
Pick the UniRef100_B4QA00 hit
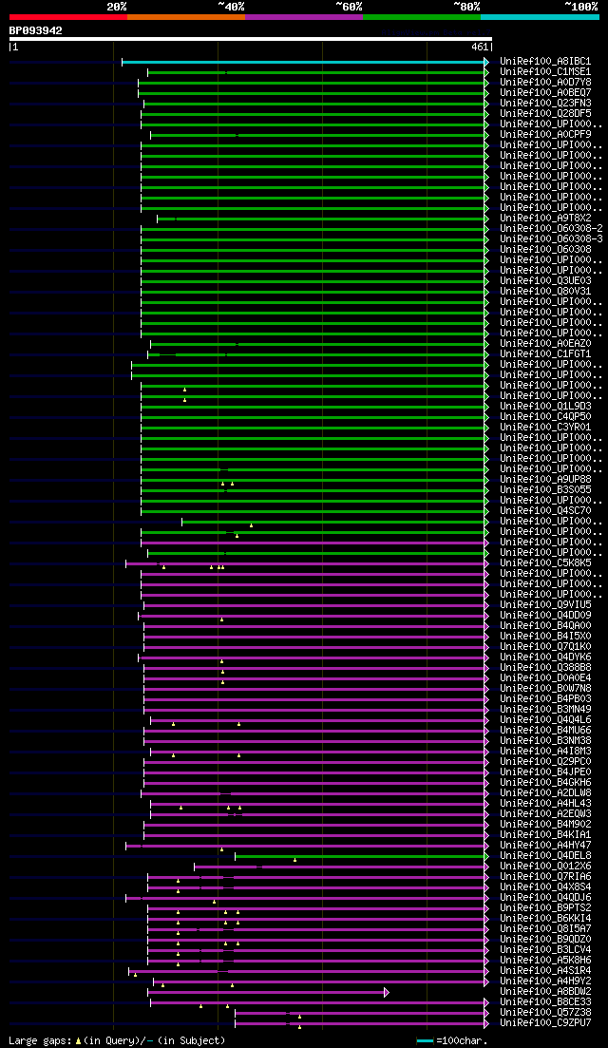545,626
